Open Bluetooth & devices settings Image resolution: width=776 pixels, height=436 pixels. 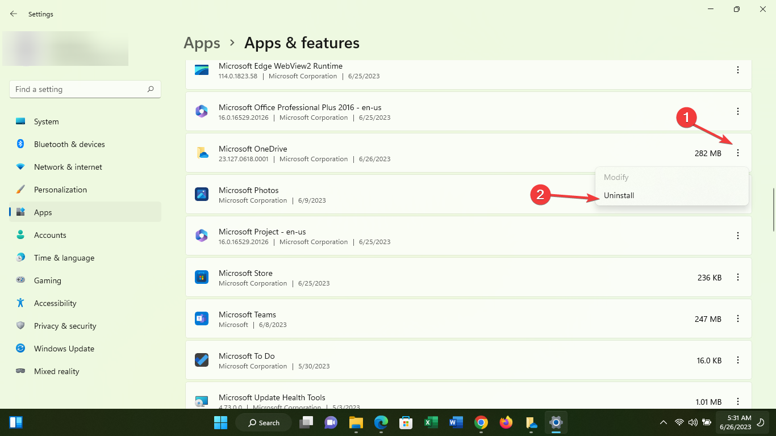point(69,144)
